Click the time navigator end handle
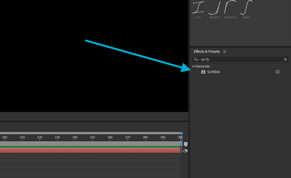This screenshot has width=291, height=178. [182, 133]
